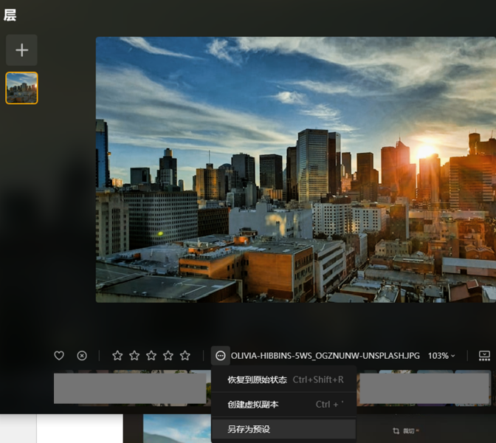The height and width of the screenshot is (443, 496).
Task: Rate photo five stars
Action: point(185,356)
